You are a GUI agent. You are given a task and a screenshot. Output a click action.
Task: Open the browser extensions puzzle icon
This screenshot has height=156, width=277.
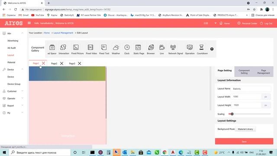(x=261, y=10)
